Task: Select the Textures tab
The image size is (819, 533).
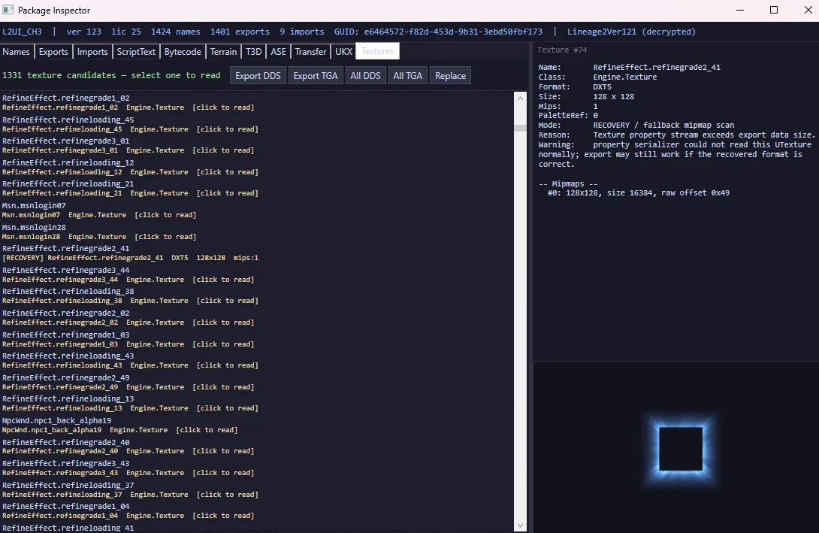Action: pos(378,51)
